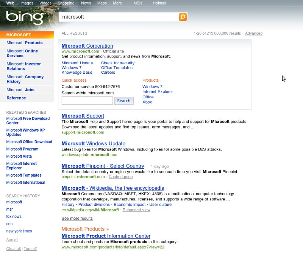The width and height of the screenshot is (303, 256).
Task: Turn off search history
Action: coord(30,249)
